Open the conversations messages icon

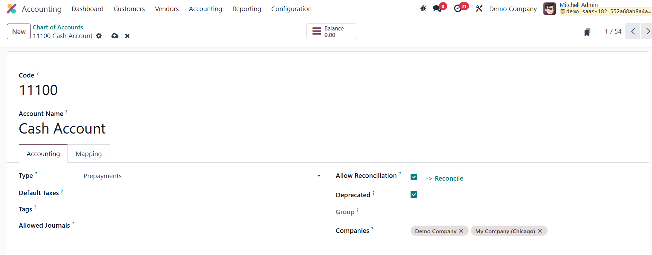coord(438,9)
